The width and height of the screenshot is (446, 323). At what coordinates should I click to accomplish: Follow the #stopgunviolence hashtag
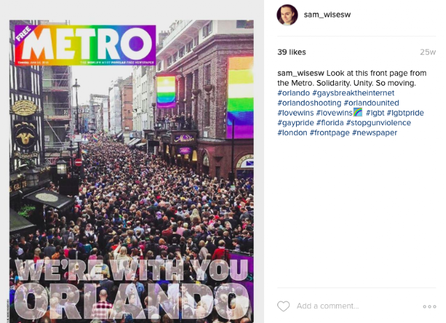pos(378,123)
